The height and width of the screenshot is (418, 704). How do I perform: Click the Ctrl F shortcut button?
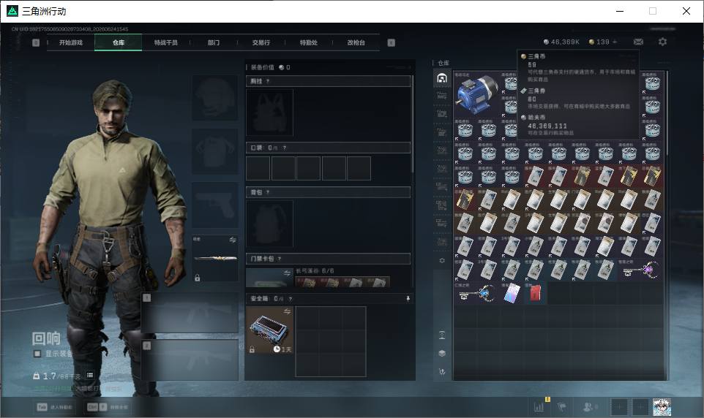(x=108, y=407)
